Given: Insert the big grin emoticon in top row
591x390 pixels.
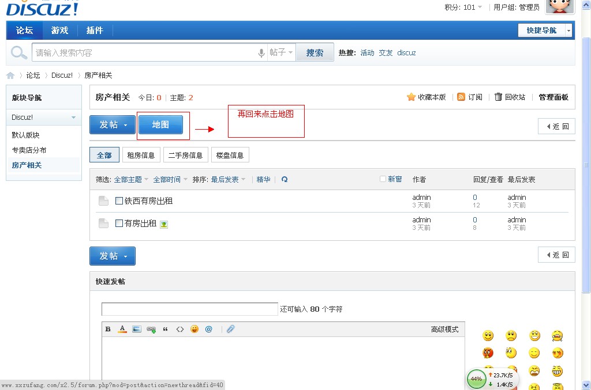Looking at the screenshot, I should [x=534, y=335].
